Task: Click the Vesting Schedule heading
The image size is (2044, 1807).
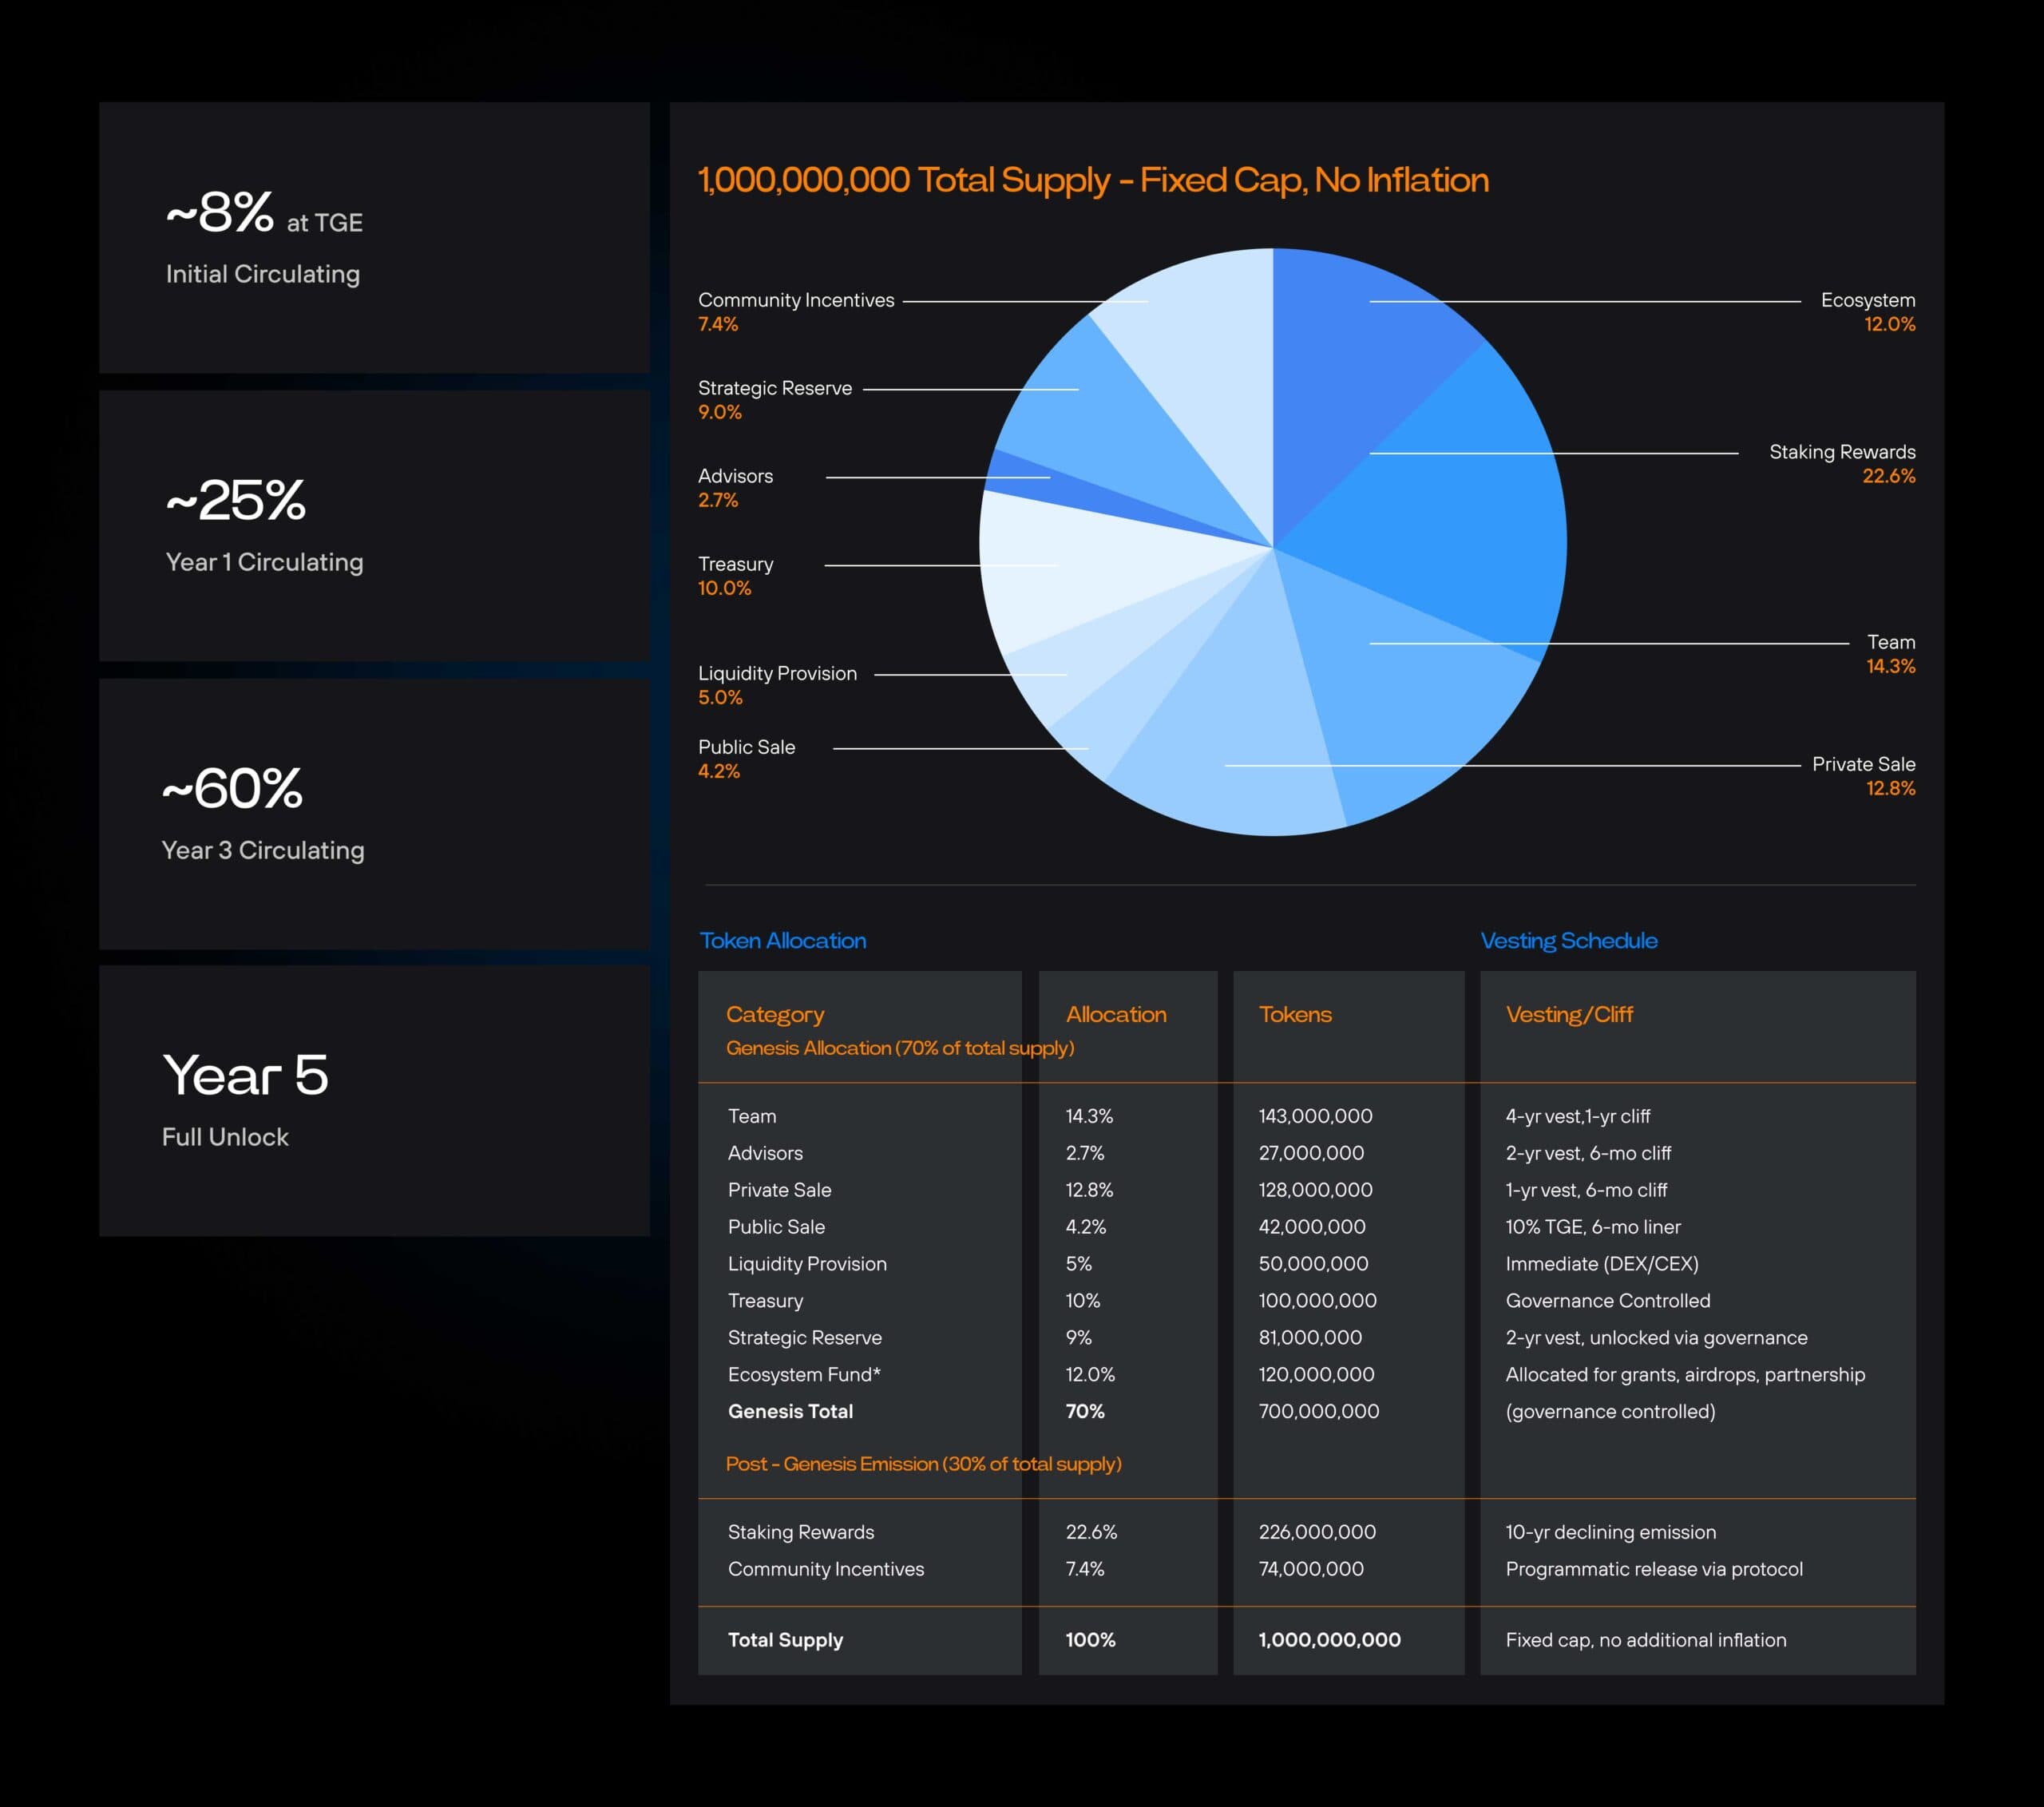Action: pyautogui.click(x=1568, y=940)
